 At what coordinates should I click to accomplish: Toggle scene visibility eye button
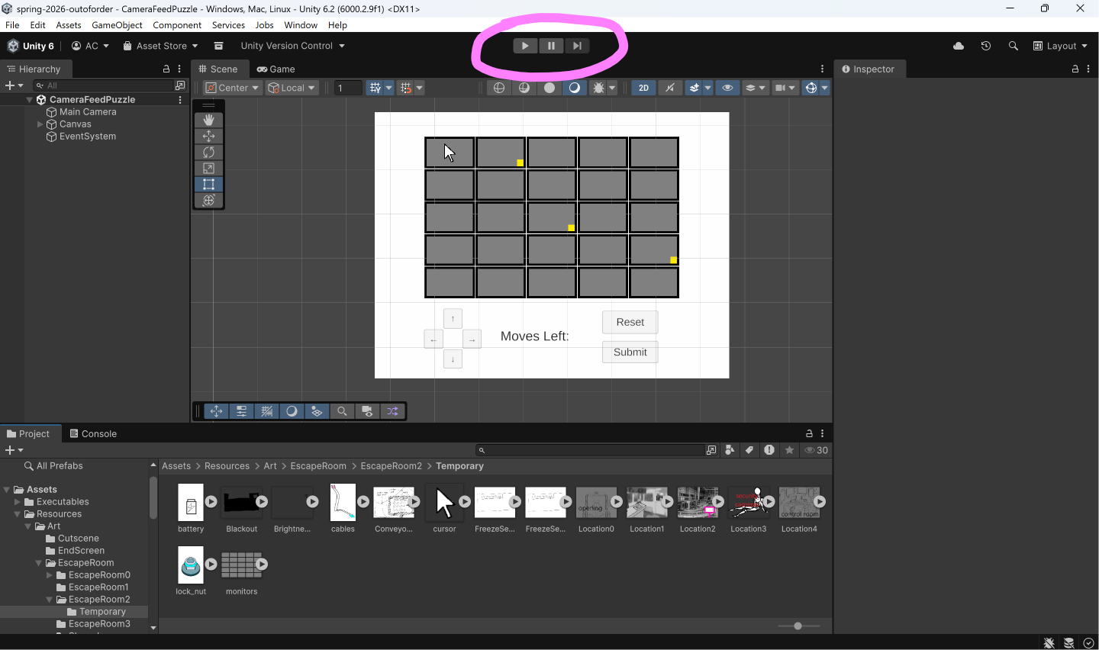point(727,88)
